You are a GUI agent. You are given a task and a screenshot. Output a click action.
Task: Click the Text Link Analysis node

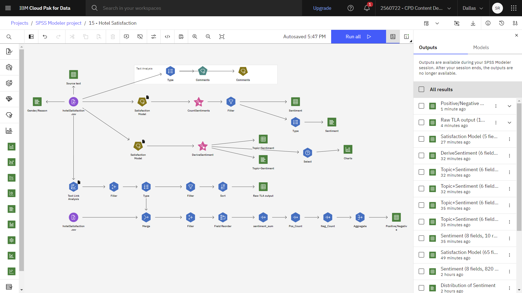[73, 186]
